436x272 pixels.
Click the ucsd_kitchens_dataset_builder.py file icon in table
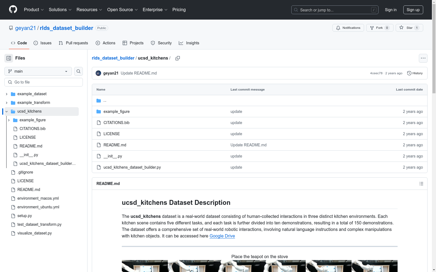point(99,167)
